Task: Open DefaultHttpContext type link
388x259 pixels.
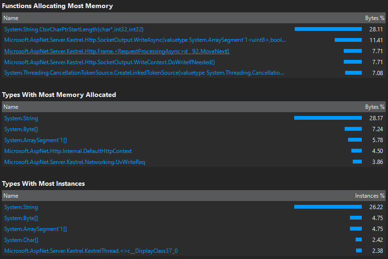Action: (x=68, y=151)
